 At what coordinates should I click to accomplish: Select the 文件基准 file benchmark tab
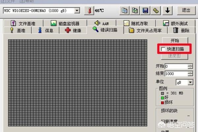(23, 23)
